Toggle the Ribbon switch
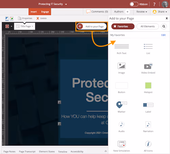 click(134, 4)
